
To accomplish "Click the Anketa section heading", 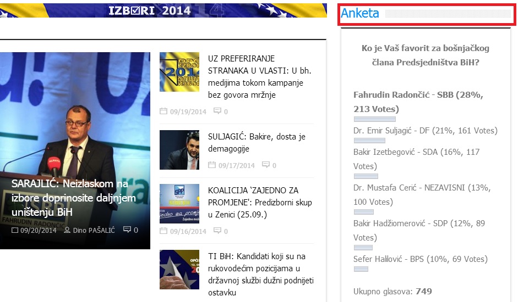I will click(360, 14).
